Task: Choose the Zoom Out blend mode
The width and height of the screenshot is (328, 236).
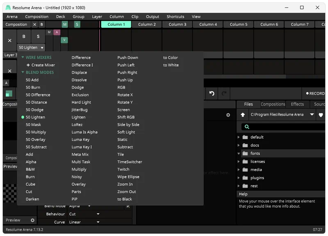Action: pos(126,191)
